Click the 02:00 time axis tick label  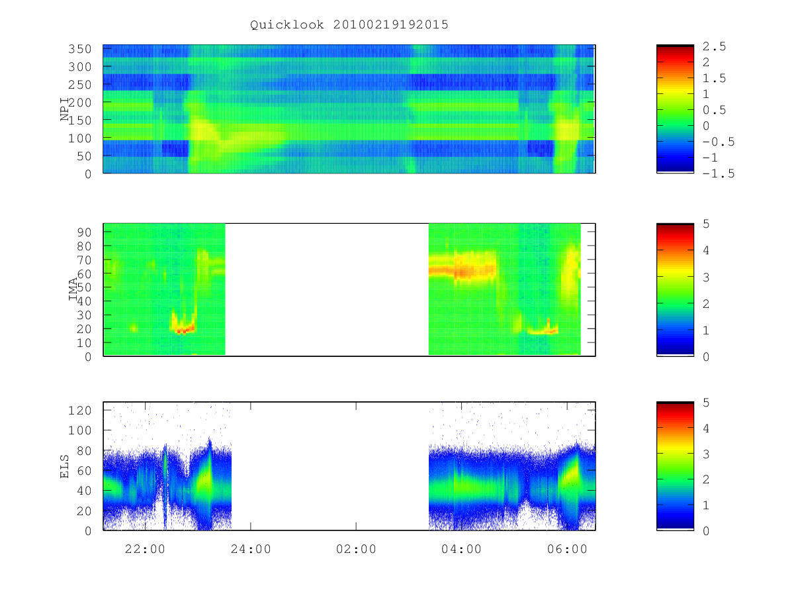click(356, 549)
